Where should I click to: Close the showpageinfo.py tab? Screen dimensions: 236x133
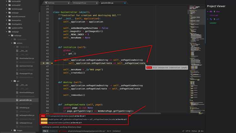point(97,3)
